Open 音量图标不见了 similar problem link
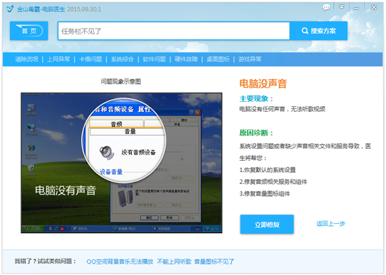386x275 pixels. [x=214, y=262]
